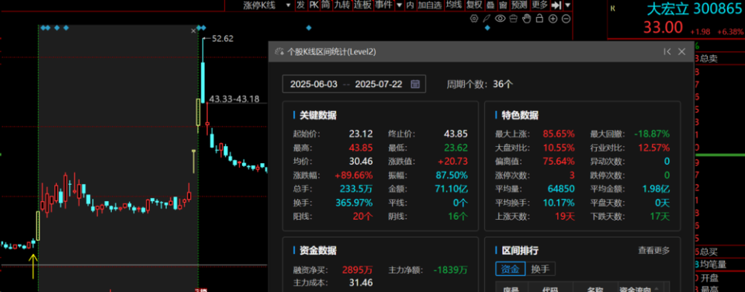Viewport: 745px width, 292px height.
Task: Click the 最大上涨 value 85.65%
Action: click(x=559, y=134)
